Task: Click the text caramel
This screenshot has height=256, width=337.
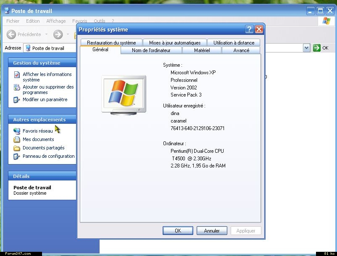Action: tap(179, 121)
